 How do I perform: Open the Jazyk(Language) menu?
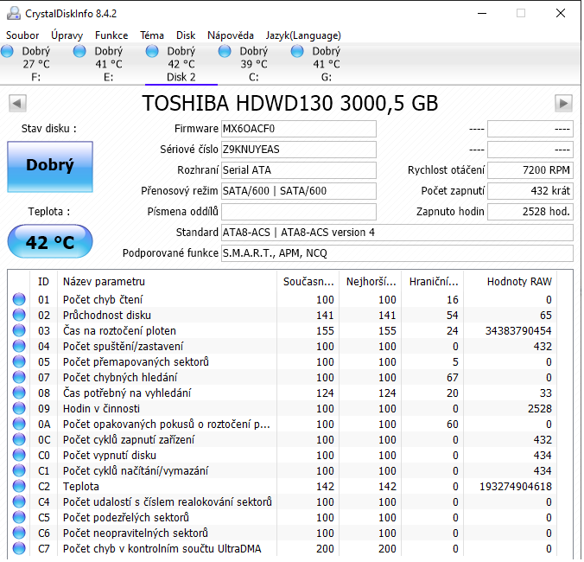tap(303, 35)
